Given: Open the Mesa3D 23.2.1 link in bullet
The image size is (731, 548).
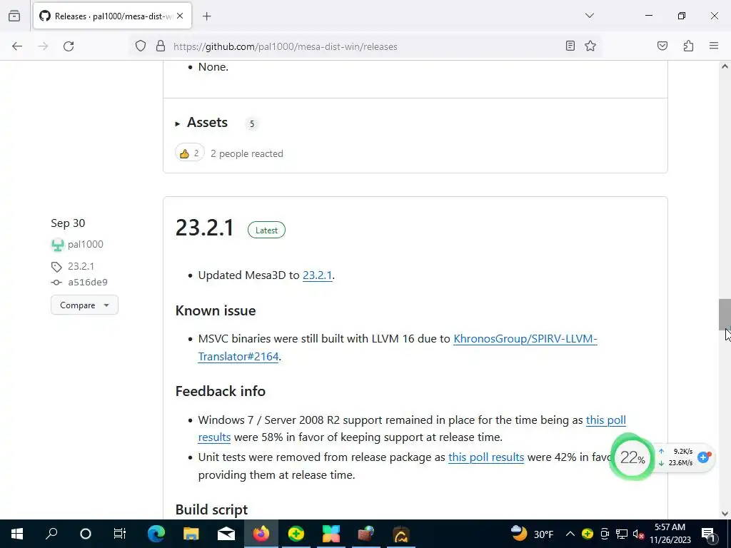Looking at the screenshot, I should coord(317,275).
